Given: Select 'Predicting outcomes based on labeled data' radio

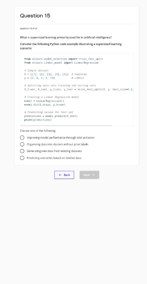Looking at the screenshot, I should pos(22,158).
